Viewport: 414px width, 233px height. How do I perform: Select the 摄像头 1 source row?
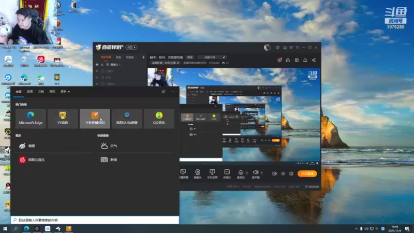(120, 64)
